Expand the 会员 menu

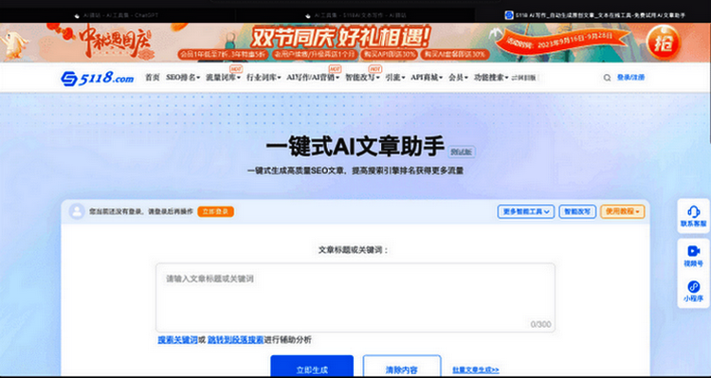tap(458, 78)
